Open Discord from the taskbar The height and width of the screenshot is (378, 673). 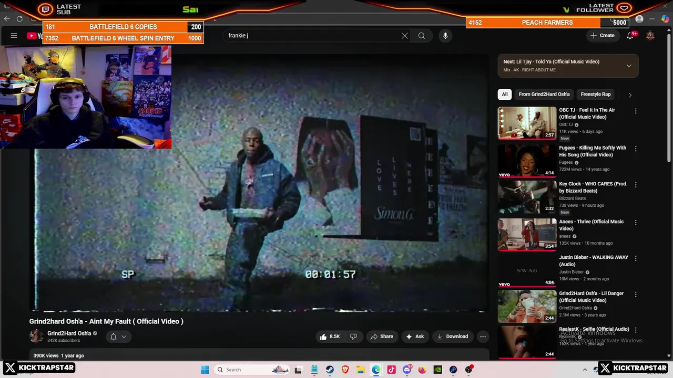[407, 370]
